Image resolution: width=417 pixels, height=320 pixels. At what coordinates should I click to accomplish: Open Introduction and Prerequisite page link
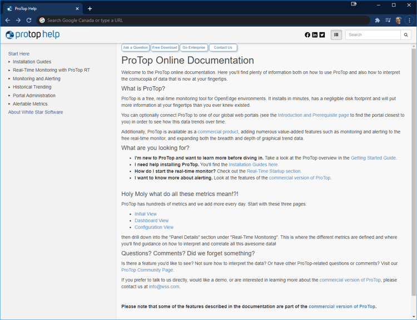coord(313,115)
